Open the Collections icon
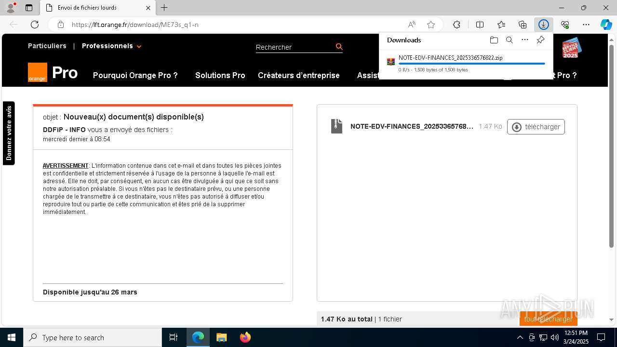The width and height of the screenshot is (617, 347). pos(523,25)
